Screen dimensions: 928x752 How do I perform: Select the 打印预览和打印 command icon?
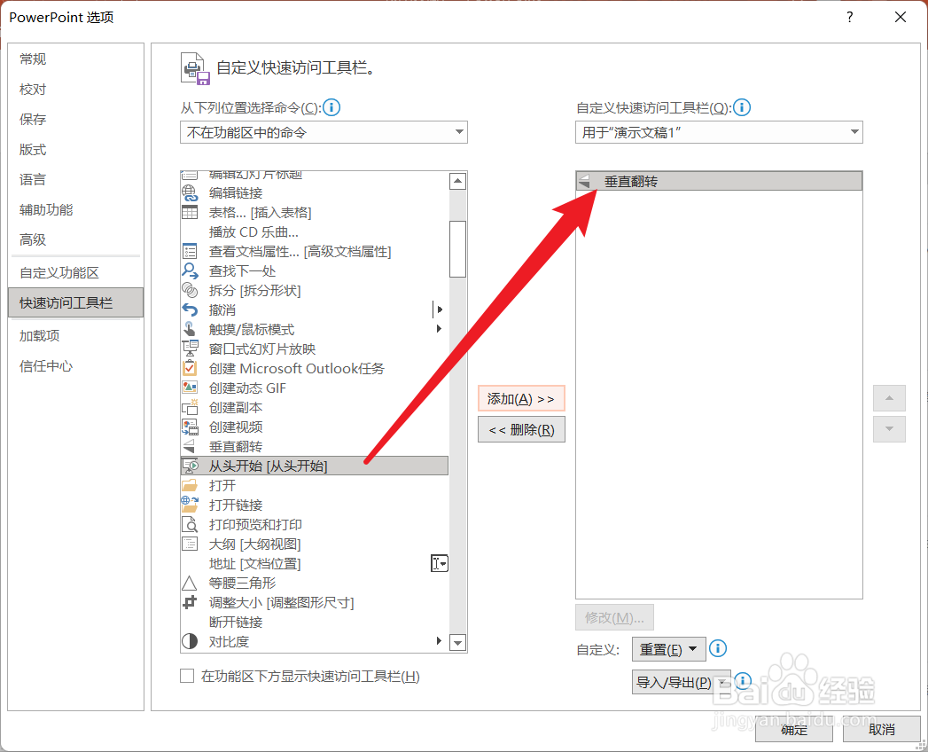pos(189,524)
